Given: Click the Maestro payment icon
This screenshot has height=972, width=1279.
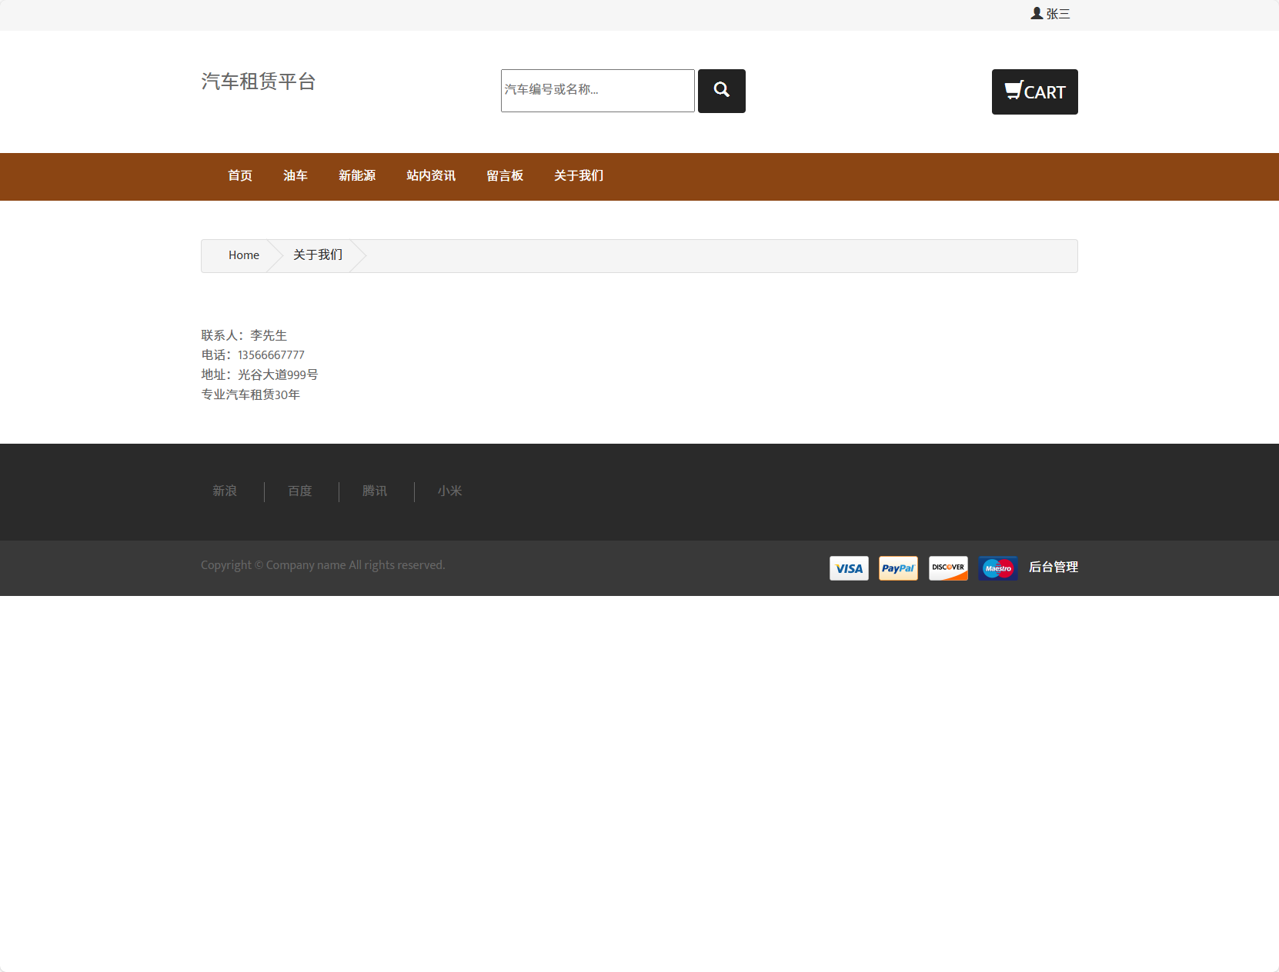Looking at the screenshot, I should tap(998, 568).
